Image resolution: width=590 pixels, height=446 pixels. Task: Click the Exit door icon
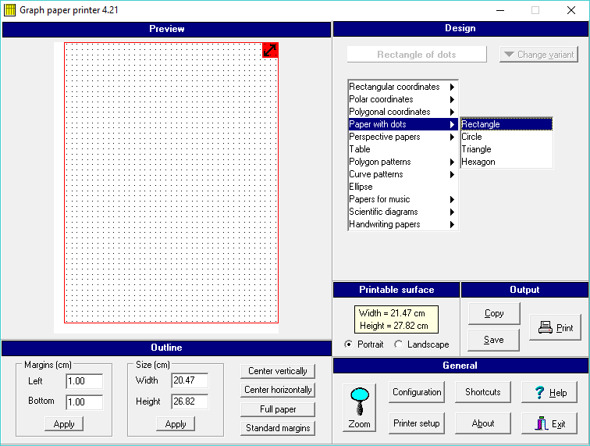click(541, 423)
